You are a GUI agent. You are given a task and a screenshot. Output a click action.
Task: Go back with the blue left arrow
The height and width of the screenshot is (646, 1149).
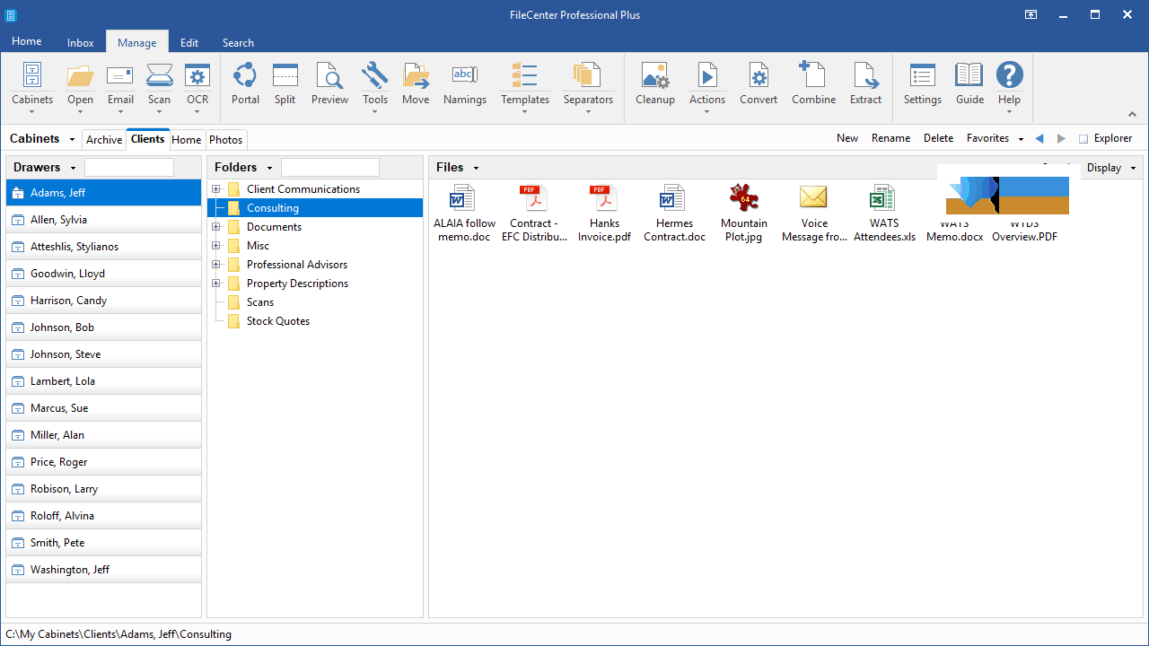pos(1039,138)
